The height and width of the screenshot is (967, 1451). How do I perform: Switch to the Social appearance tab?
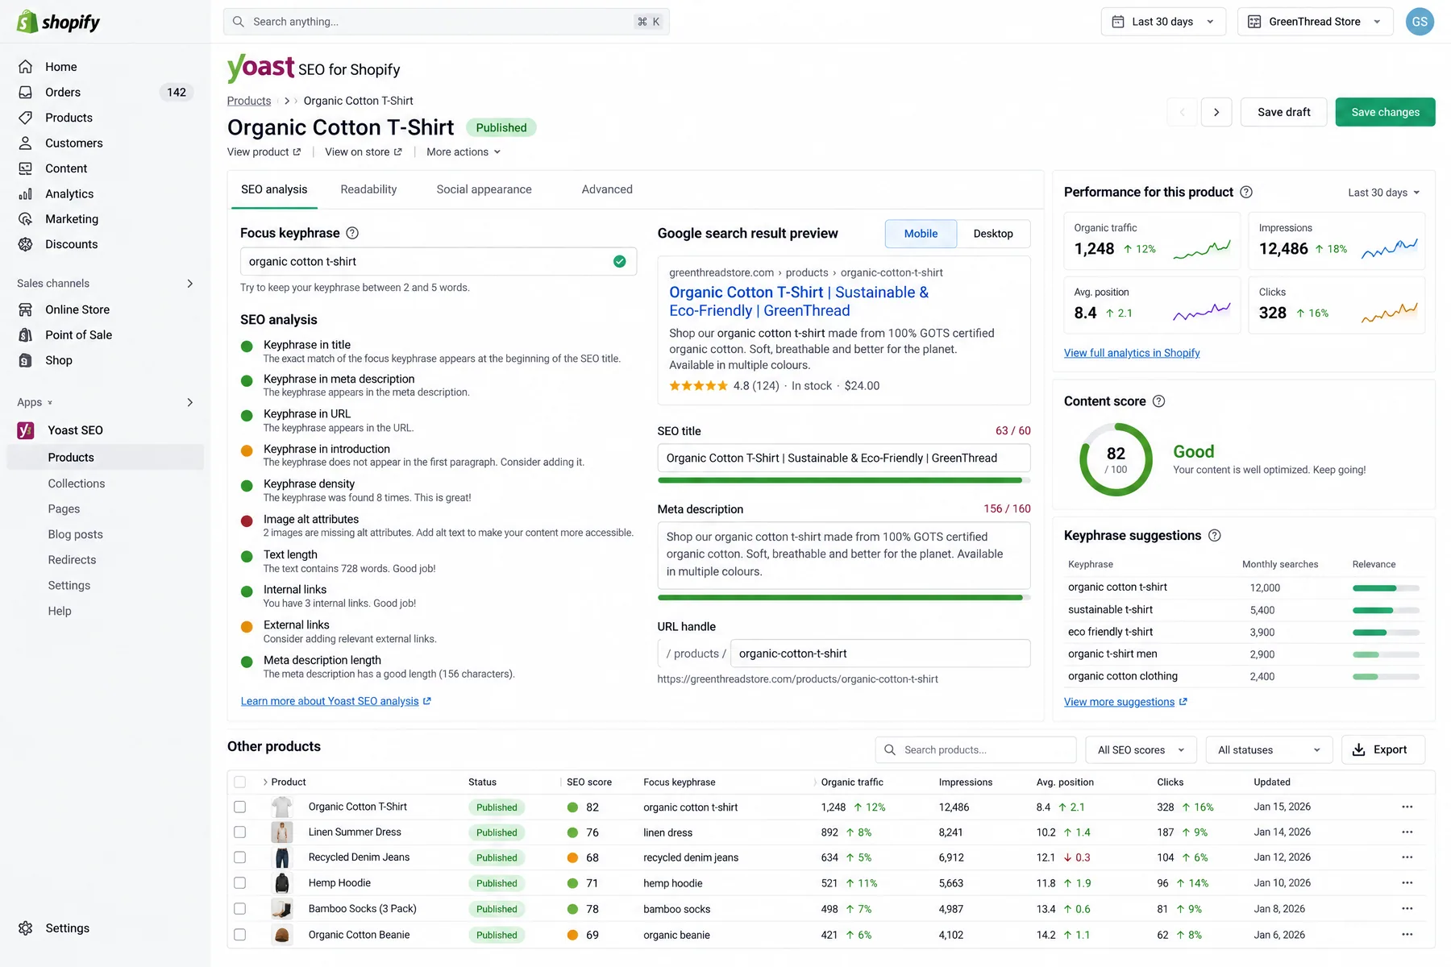click(484, 189)
